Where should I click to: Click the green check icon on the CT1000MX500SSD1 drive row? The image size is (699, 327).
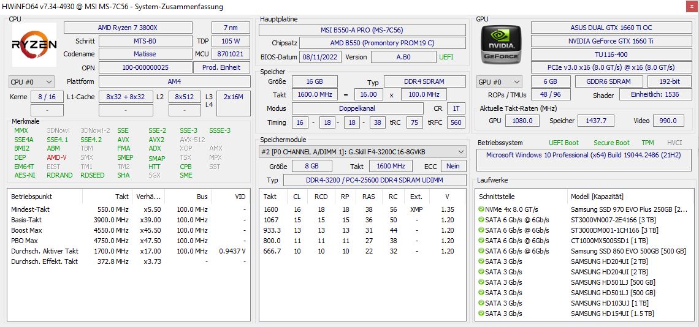coord(481,241)
